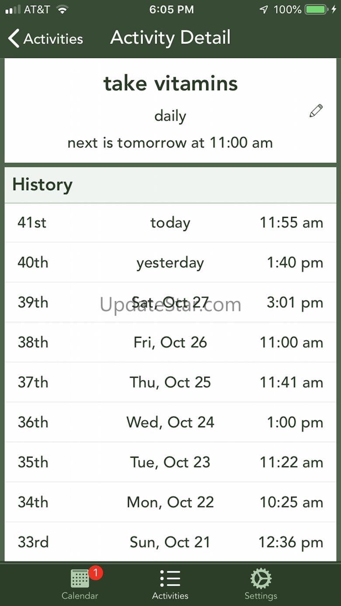Choose the Thu, Oct 25 entry
The image size is (341, 606).
click(170, 382)
